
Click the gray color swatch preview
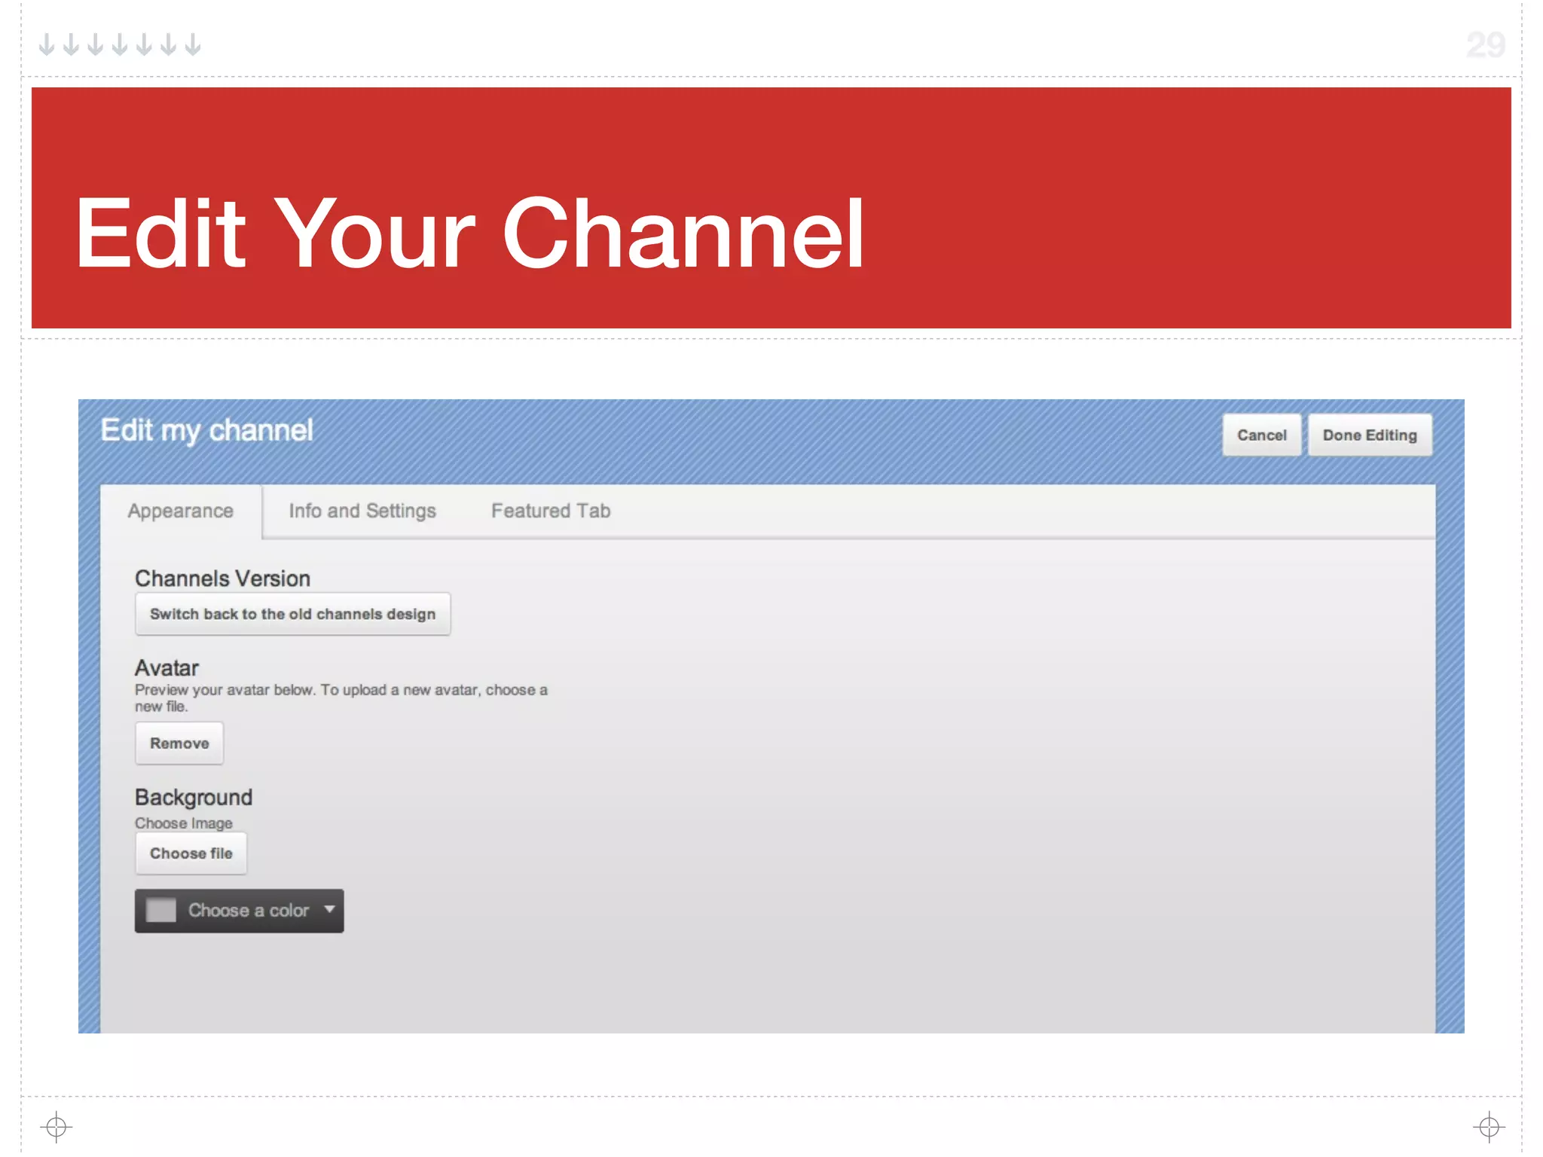pos(160,910)
